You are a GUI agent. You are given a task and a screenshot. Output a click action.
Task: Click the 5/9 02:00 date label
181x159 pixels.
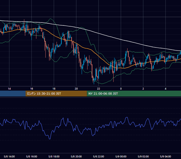(x=143, y=156)
